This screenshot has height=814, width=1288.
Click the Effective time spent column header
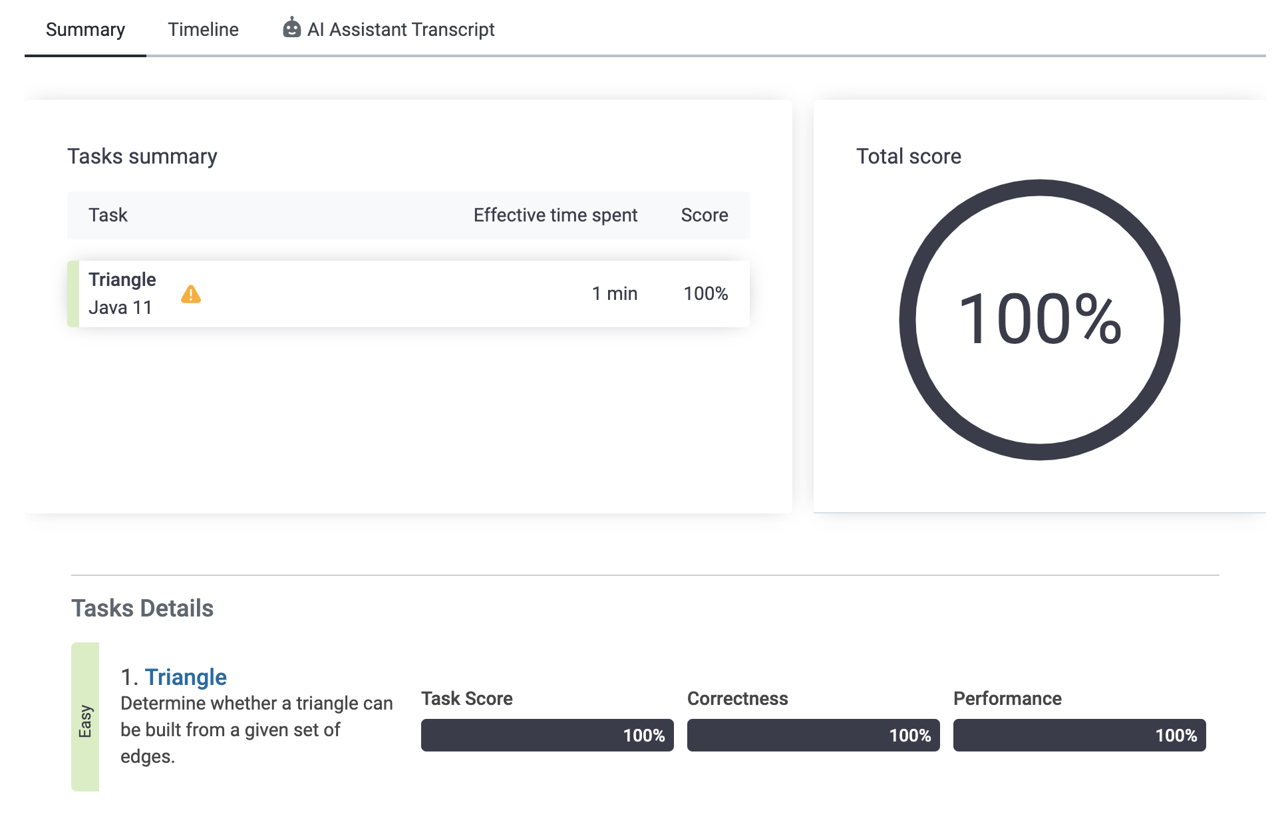coord(555,215)
